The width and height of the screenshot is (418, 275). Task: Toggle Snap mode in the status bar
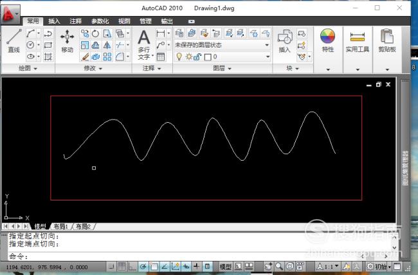click(111, 266)
